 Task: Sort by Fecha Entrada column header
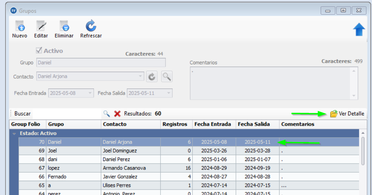coord(214,125)
